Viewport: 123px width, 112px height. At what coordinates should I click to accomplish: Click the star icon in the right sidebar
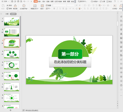click(x=121, y=17)
